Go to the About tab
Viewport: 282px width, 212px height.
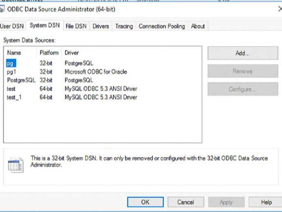click(198, 26)
